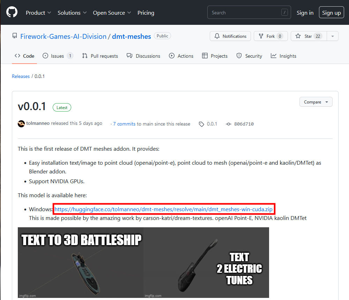The width and height of the screenshot is (349, 300).
Task: Open the Projects tab
Action: (x=215, y=56)
